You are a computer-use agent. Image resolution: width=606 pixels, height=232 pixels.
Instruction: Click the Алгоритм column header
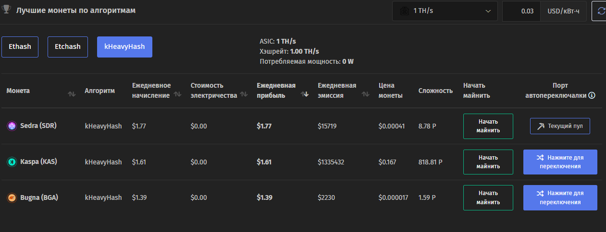99,91
